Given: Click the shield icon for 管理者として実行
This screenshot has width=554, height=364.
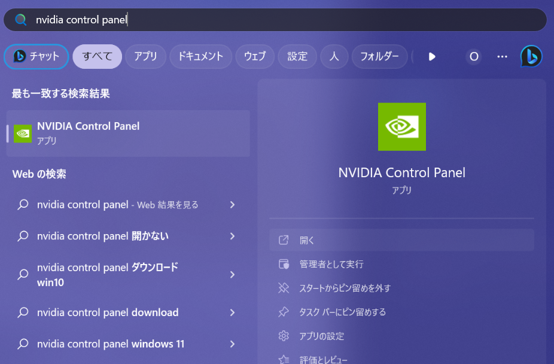Looking at the screenshot, I should pos(284,264).
